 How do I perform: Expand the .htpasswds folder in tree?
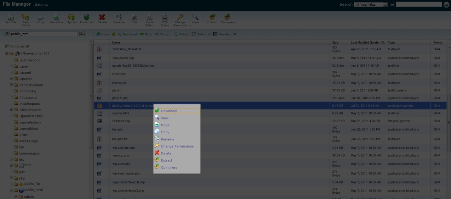[x=11, y=97]
